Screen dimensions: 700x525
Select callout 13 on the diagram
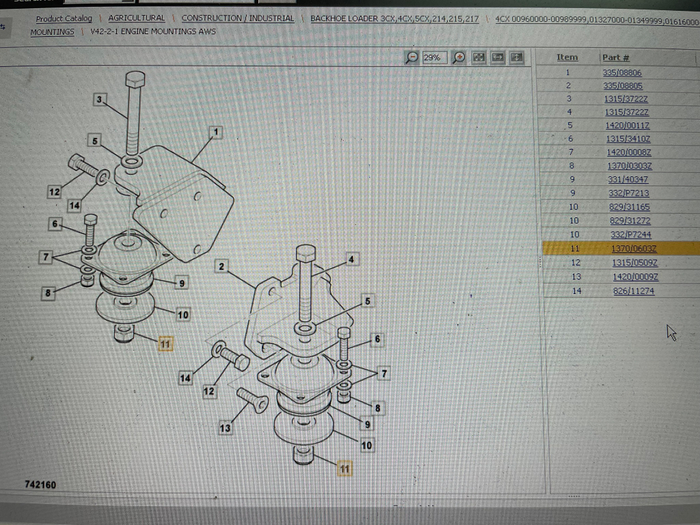[x=225, y=428]
